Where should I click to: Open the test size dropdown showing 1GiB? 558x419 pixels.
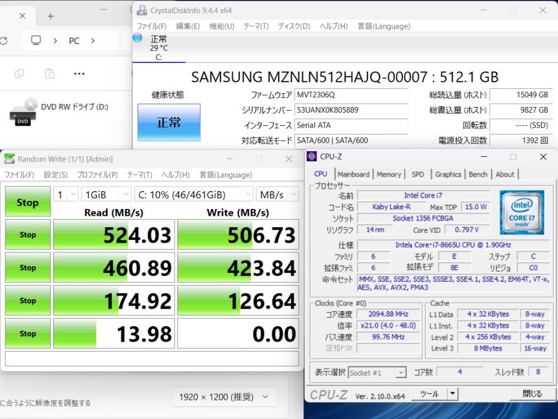106,195
